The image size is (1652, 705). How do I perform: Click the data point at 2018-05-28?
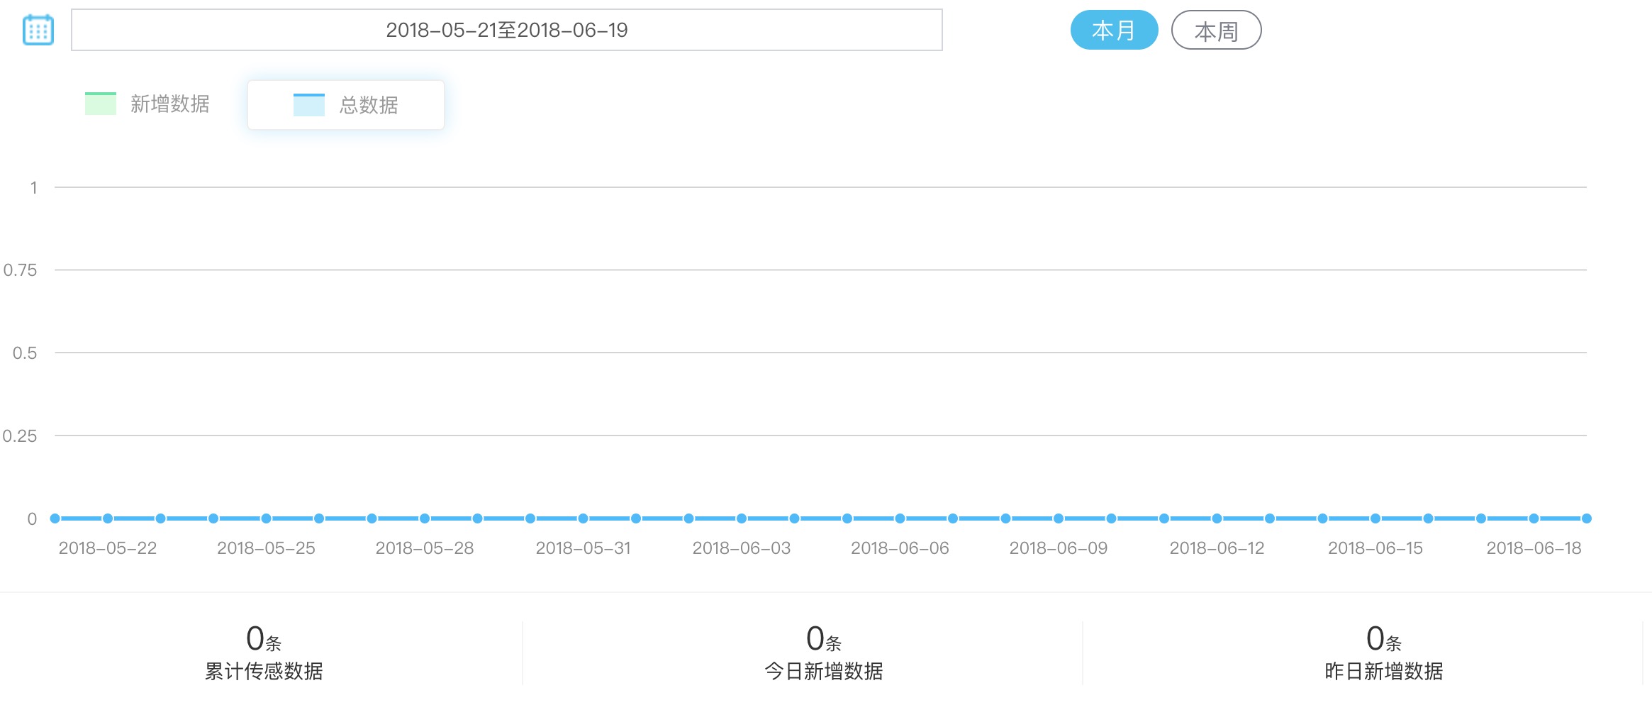425,518
